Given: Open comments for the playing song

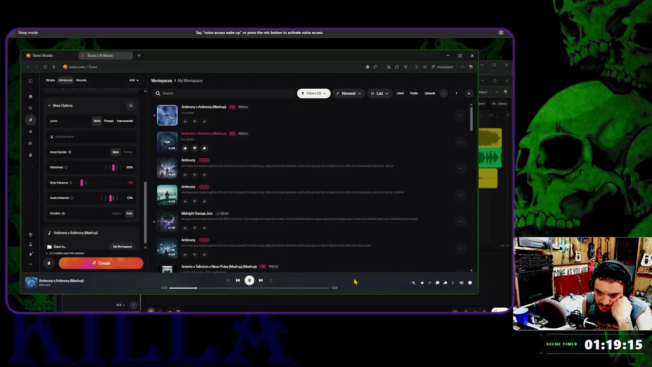Looking at the screenshot, I should pos(437,283).
